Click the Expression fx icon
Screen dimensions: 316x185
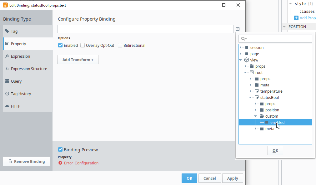coord(7,56)
